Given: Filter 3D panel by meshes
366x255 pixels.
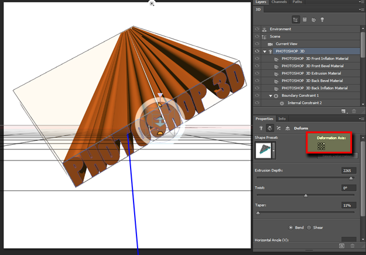Looking at the screenshot, I should tap(305, 19).
